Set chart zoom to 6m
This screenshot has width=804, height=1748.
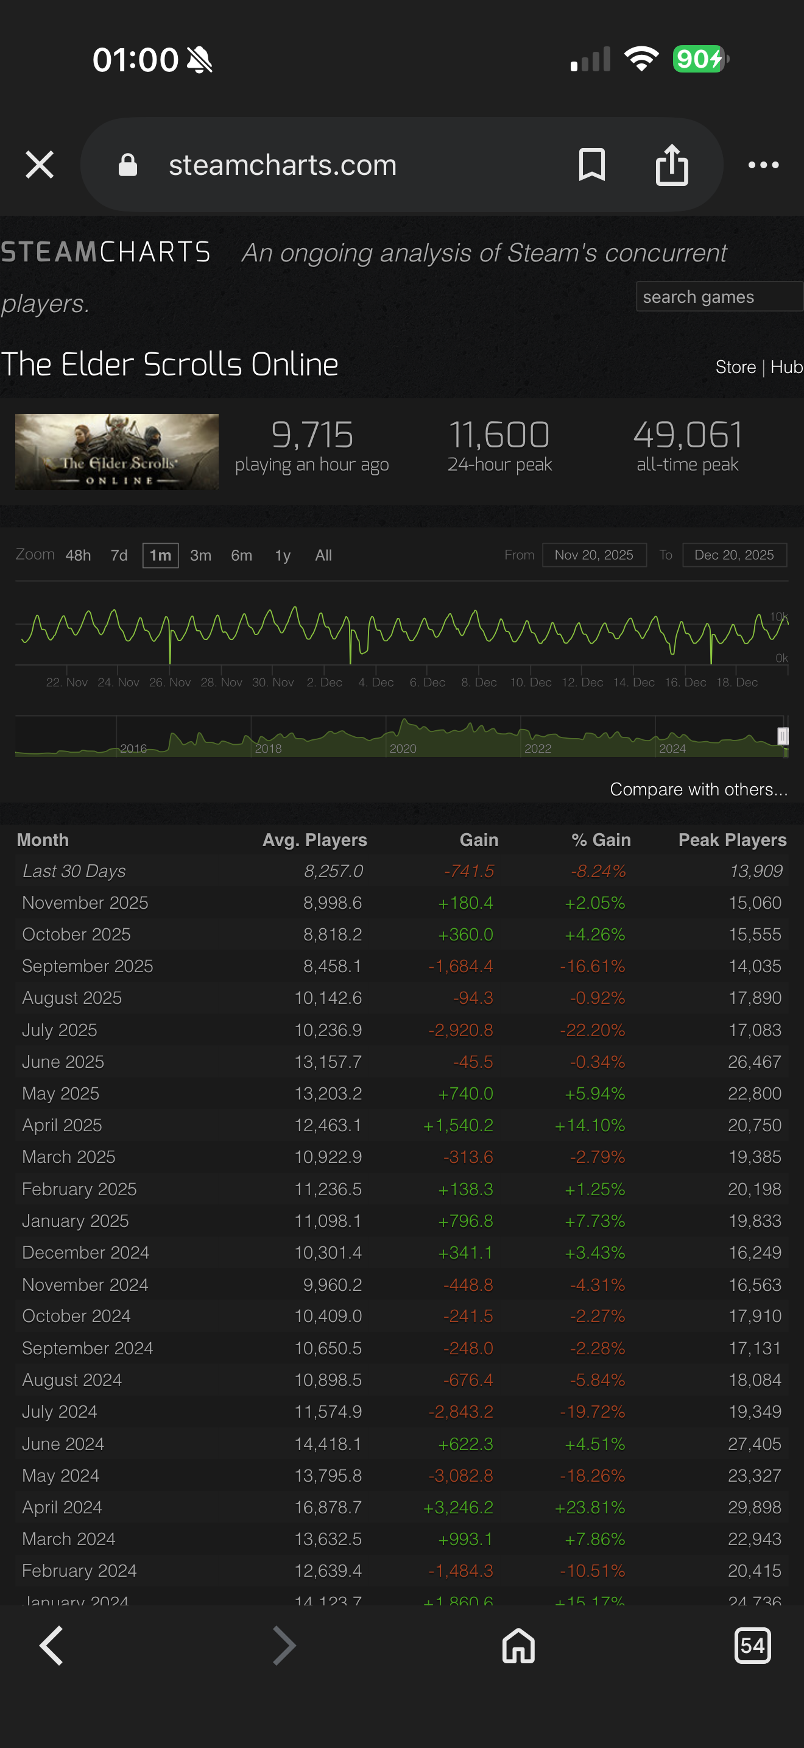click(241, 555)
